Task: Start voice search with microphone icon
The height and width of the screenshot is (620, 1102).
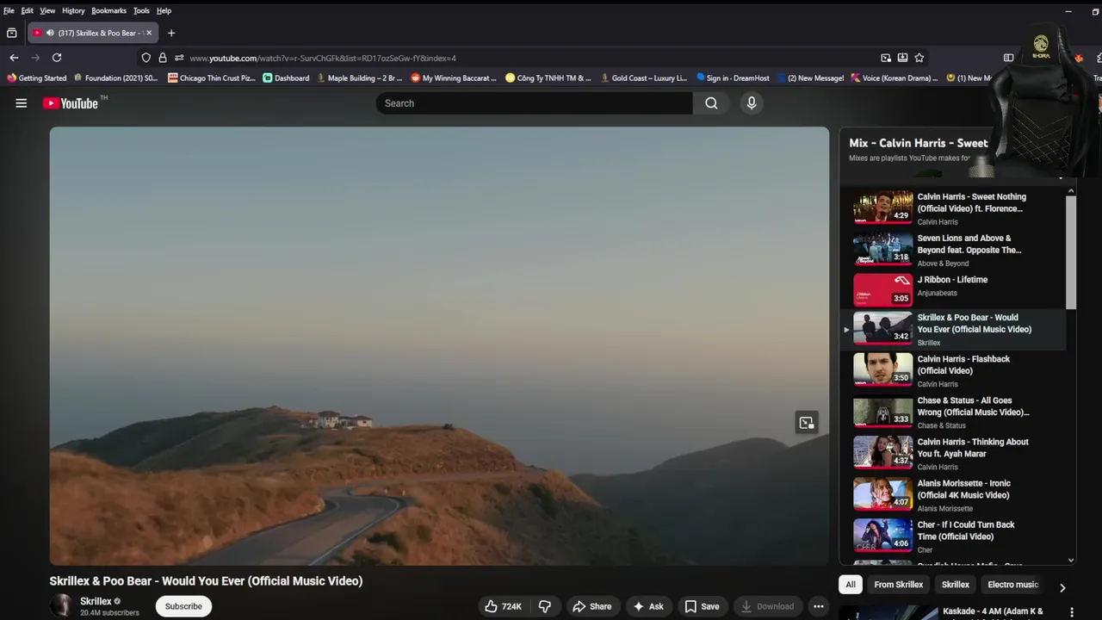Action: [752, 103]
